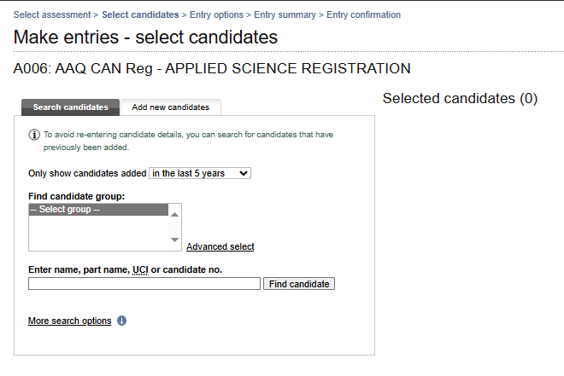Screen dimensions: 564x376
Task: Switch to the Search candidates tab
Action: (70, 107)
